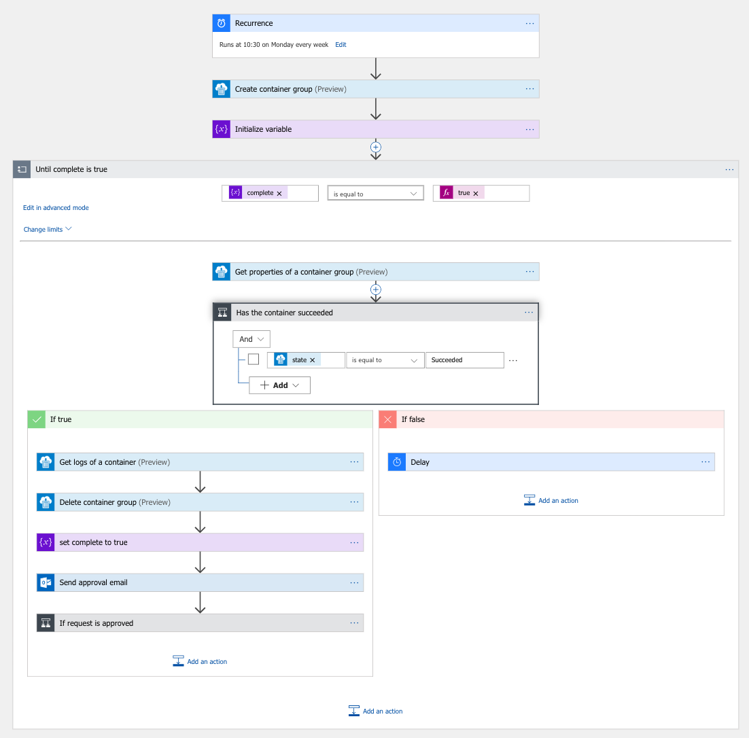Click the If false X icon
749x738 pixels.
pos(387,419)
